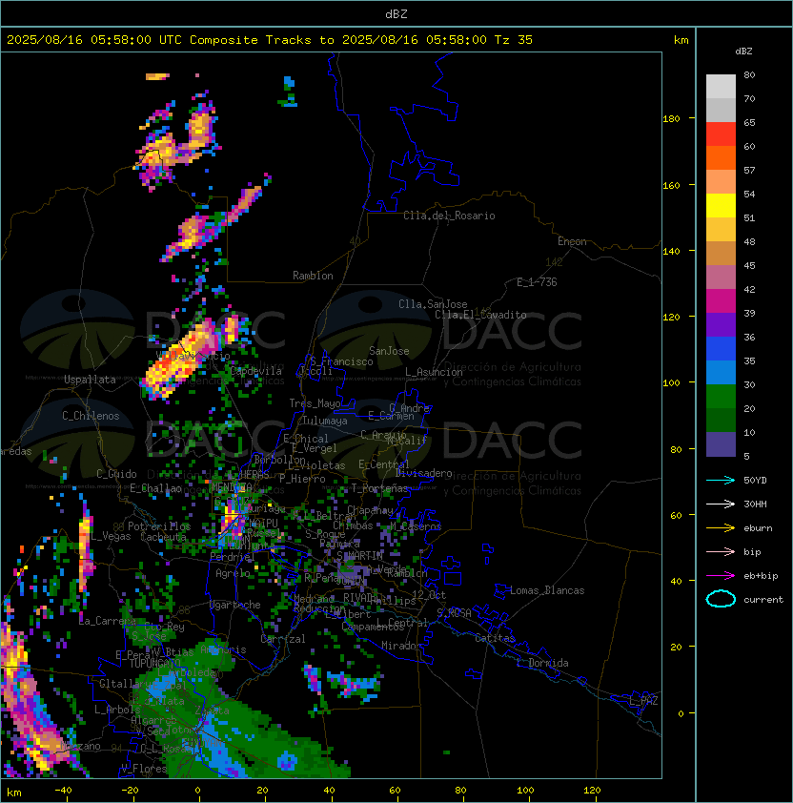Click the 'eb+bip' legend label
793x803 pixels.
(761, 576)
